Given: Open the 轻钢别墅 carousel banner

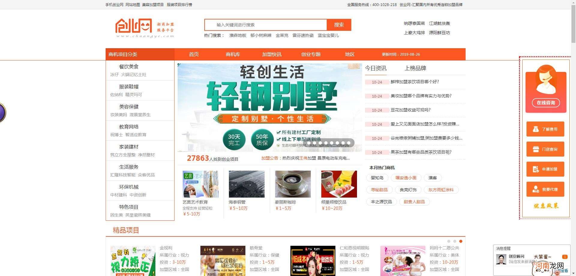Looking at the screenshot, I should point(270,107).
